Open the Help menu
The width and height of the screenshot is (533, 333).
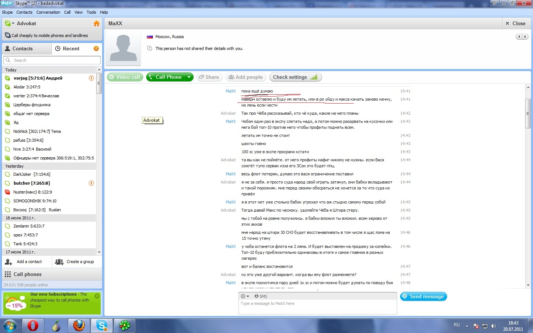coord(104,12)
